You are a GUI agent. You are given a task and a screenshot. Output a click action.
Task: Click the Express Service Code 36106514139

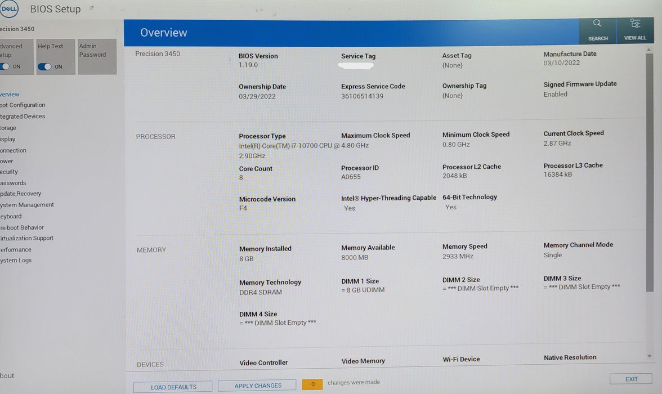363,96
